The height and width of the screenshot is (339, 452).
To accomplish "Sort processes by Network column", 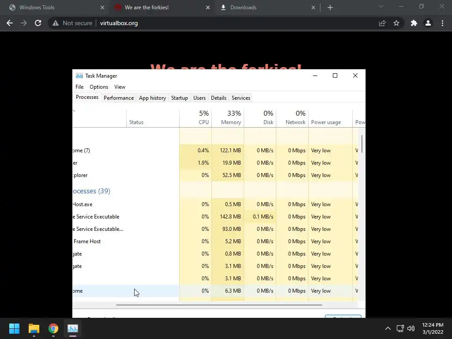I will [292, 118].
